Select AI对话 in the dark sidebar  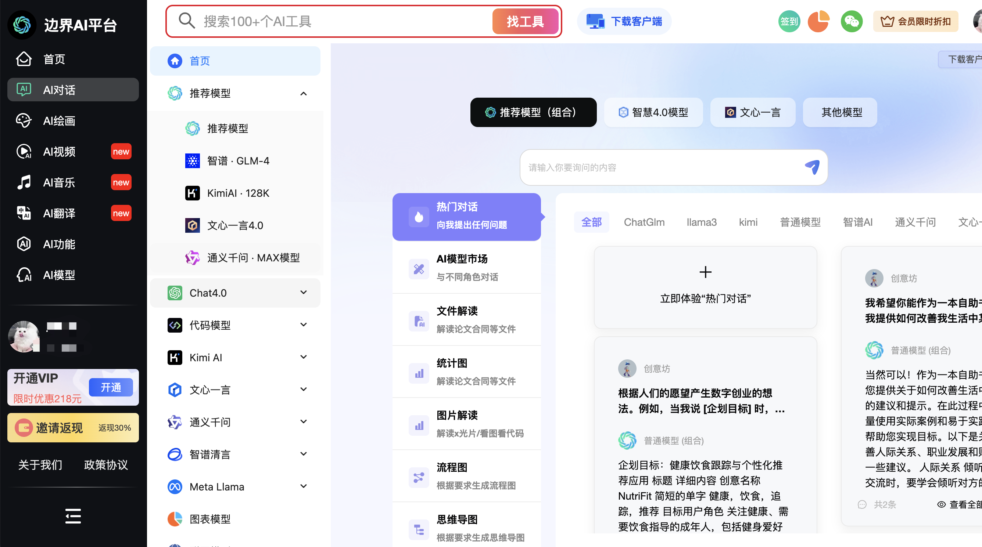click(73, 90)
